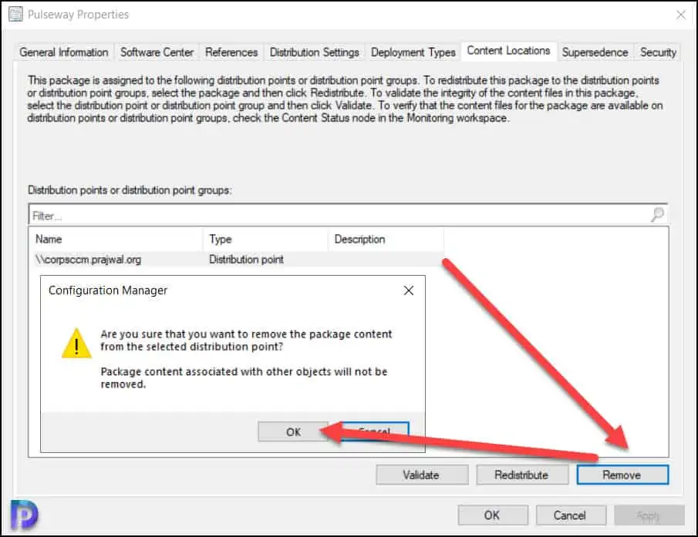This screenshot has height=537, width=698.
Task: Click the Description column header
Action: tap(386, 239)
